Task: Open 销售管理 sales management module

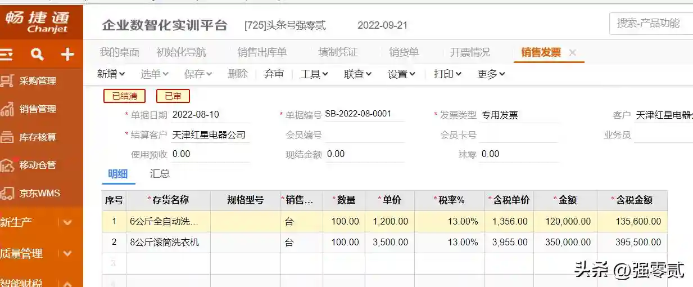Action: click(x=37, y=109)
